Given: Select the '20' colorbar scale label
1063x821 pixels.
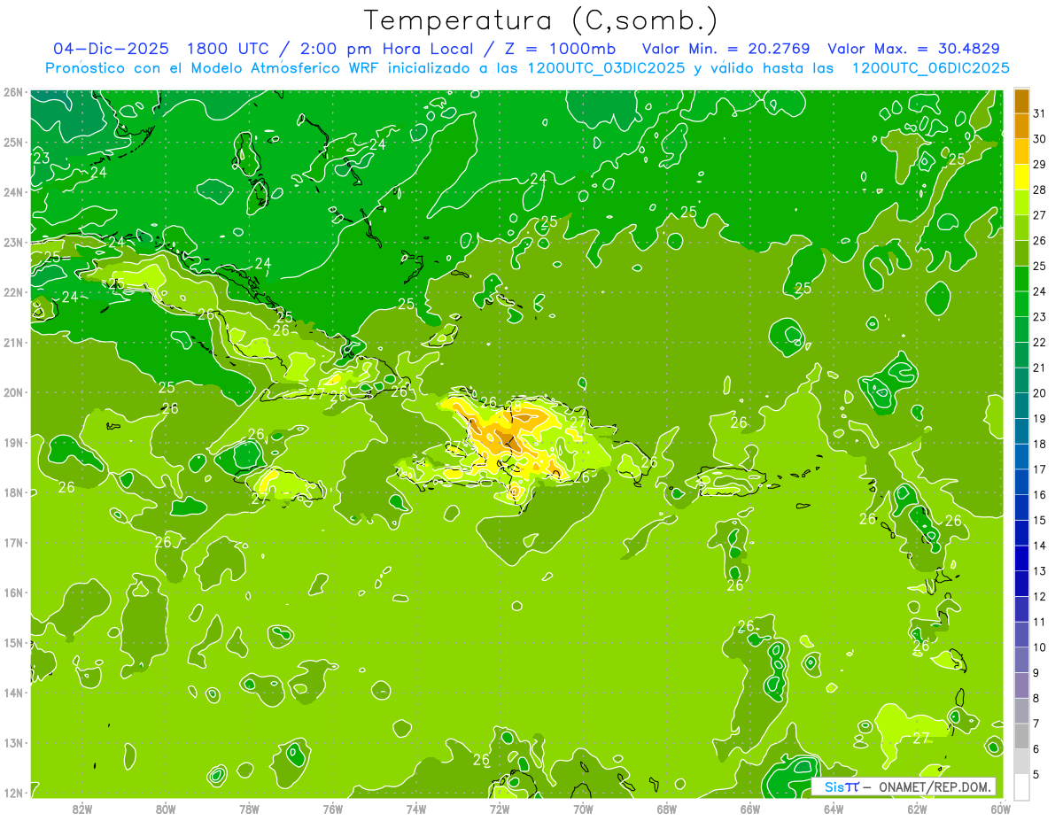Looking at the screenshot, I should pos(1040,393).
